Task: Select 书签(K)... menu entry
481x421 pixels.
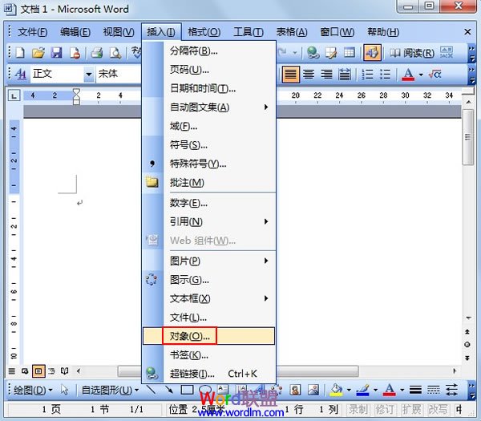Action: 208,355
